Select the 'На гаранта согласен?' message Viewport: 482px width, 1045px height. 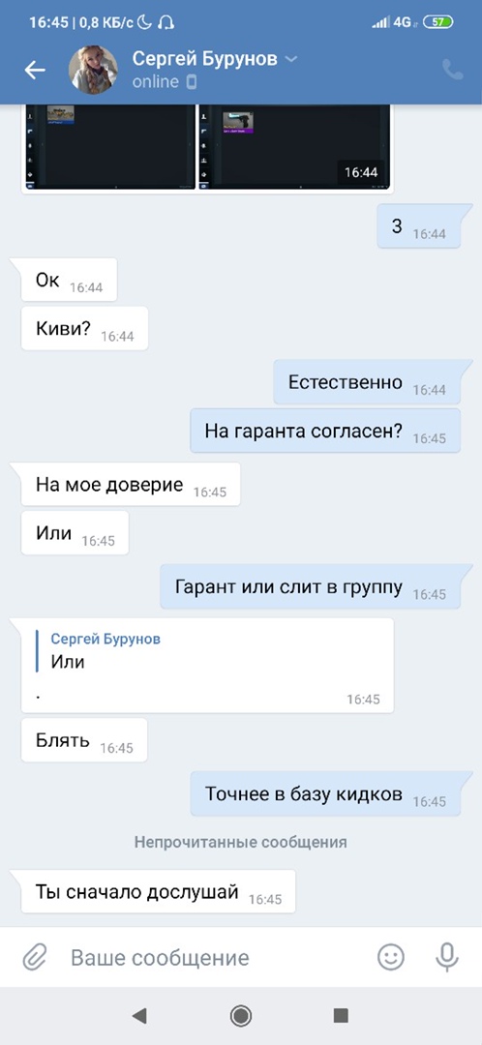point(325,431)
